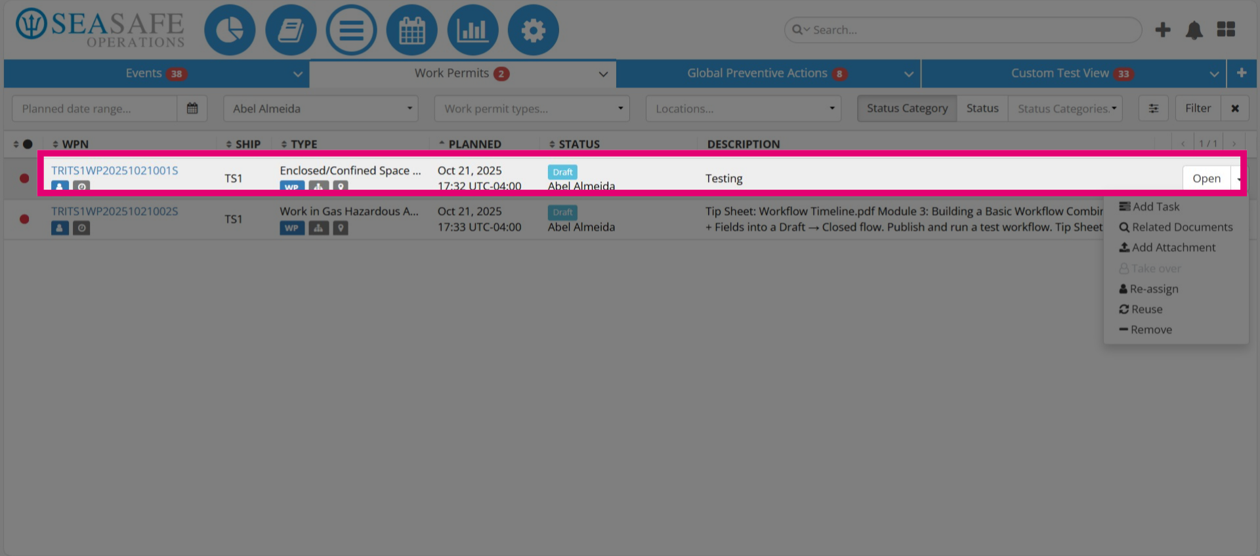Click the Search box
Viewport: 1260px width, 556px height.
pyautogui.click(x=963, y=30)
